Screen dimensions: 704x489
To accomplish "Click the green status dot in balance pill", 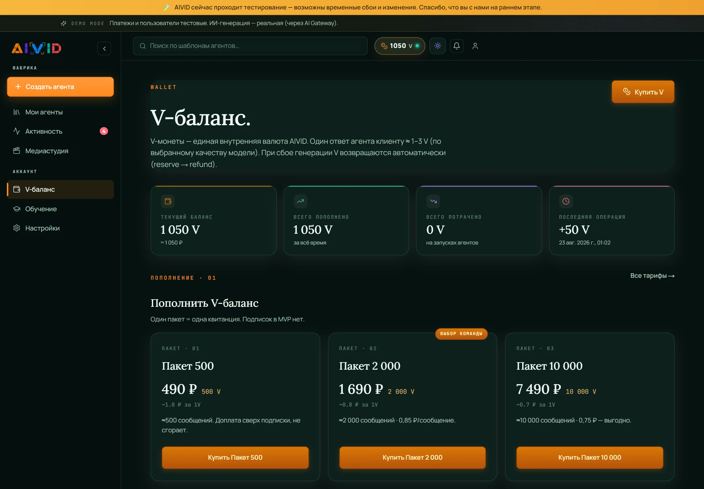I will pos(417,46).
